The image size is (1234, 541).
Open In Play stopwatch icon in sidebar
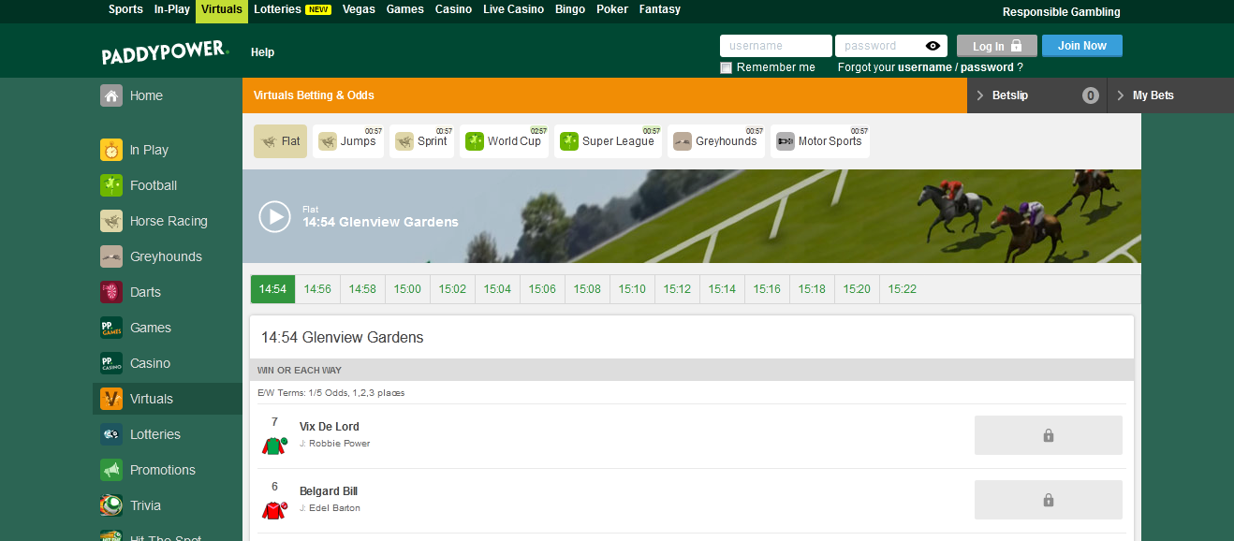pos(111,150)
